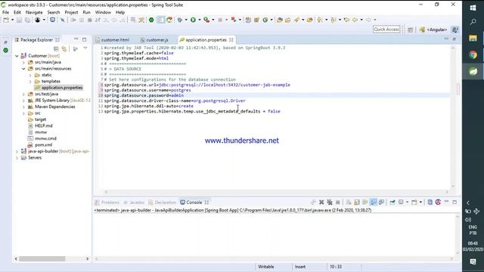The width and height of the screenshot is (484, 272).
Task: Click the Boot Dashboard green power icon in toolbar
Action: click(151, 20)
